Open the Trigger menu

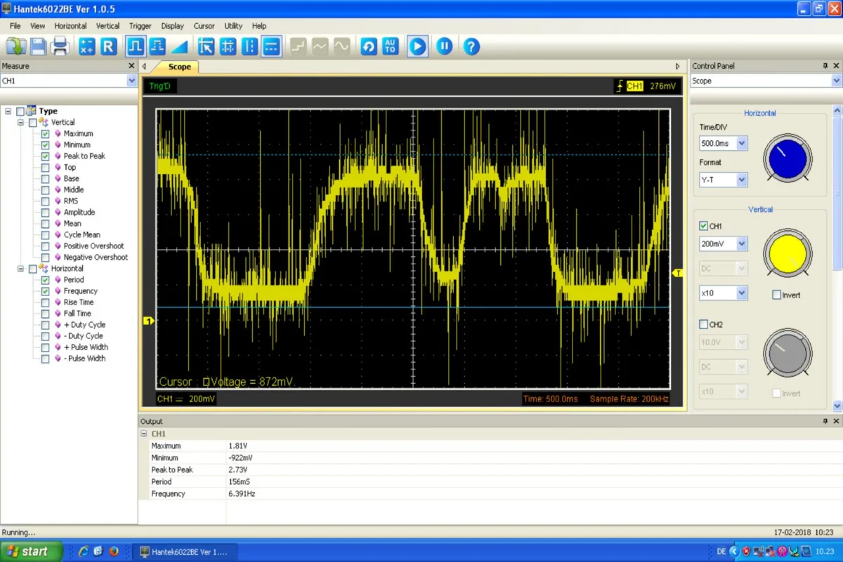click(140, 26)
